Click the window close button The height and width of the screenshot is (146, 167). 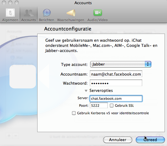[x=4, y=3]
